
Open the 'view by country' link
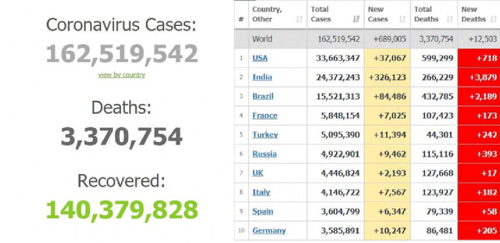click(x=122, y=75)
